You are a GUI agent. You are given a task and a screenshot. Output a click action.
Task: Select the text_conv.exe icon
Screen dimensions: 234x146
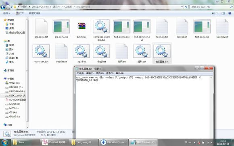tap(202, 27)
